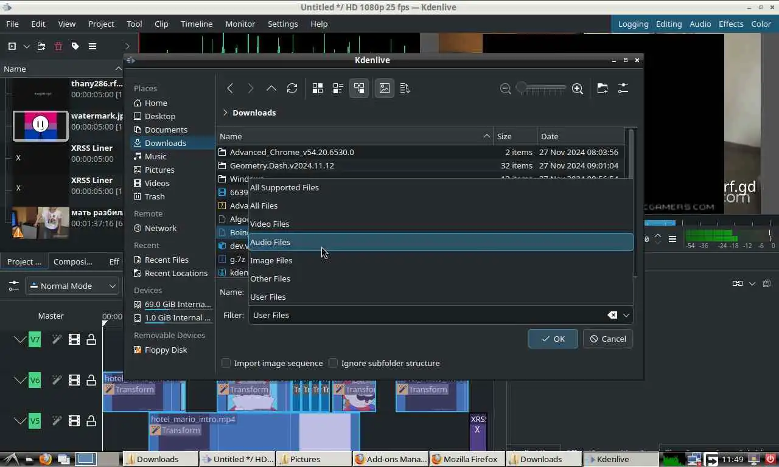Viewport: 779px width, 467px height.
Task: Sort file list by Name column
Action: (355, 136)
